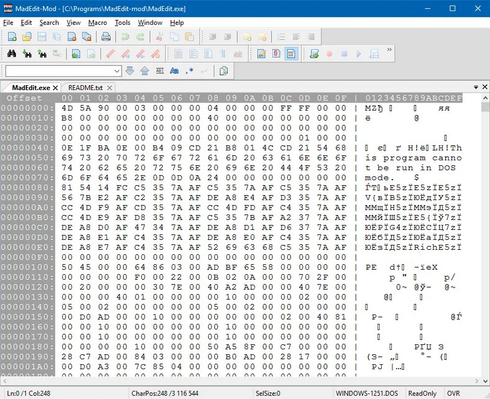The width and height of the screenshot is (490, 399).
Task: Click the PE signature text in row 00000100
Action: pos(371,267)
